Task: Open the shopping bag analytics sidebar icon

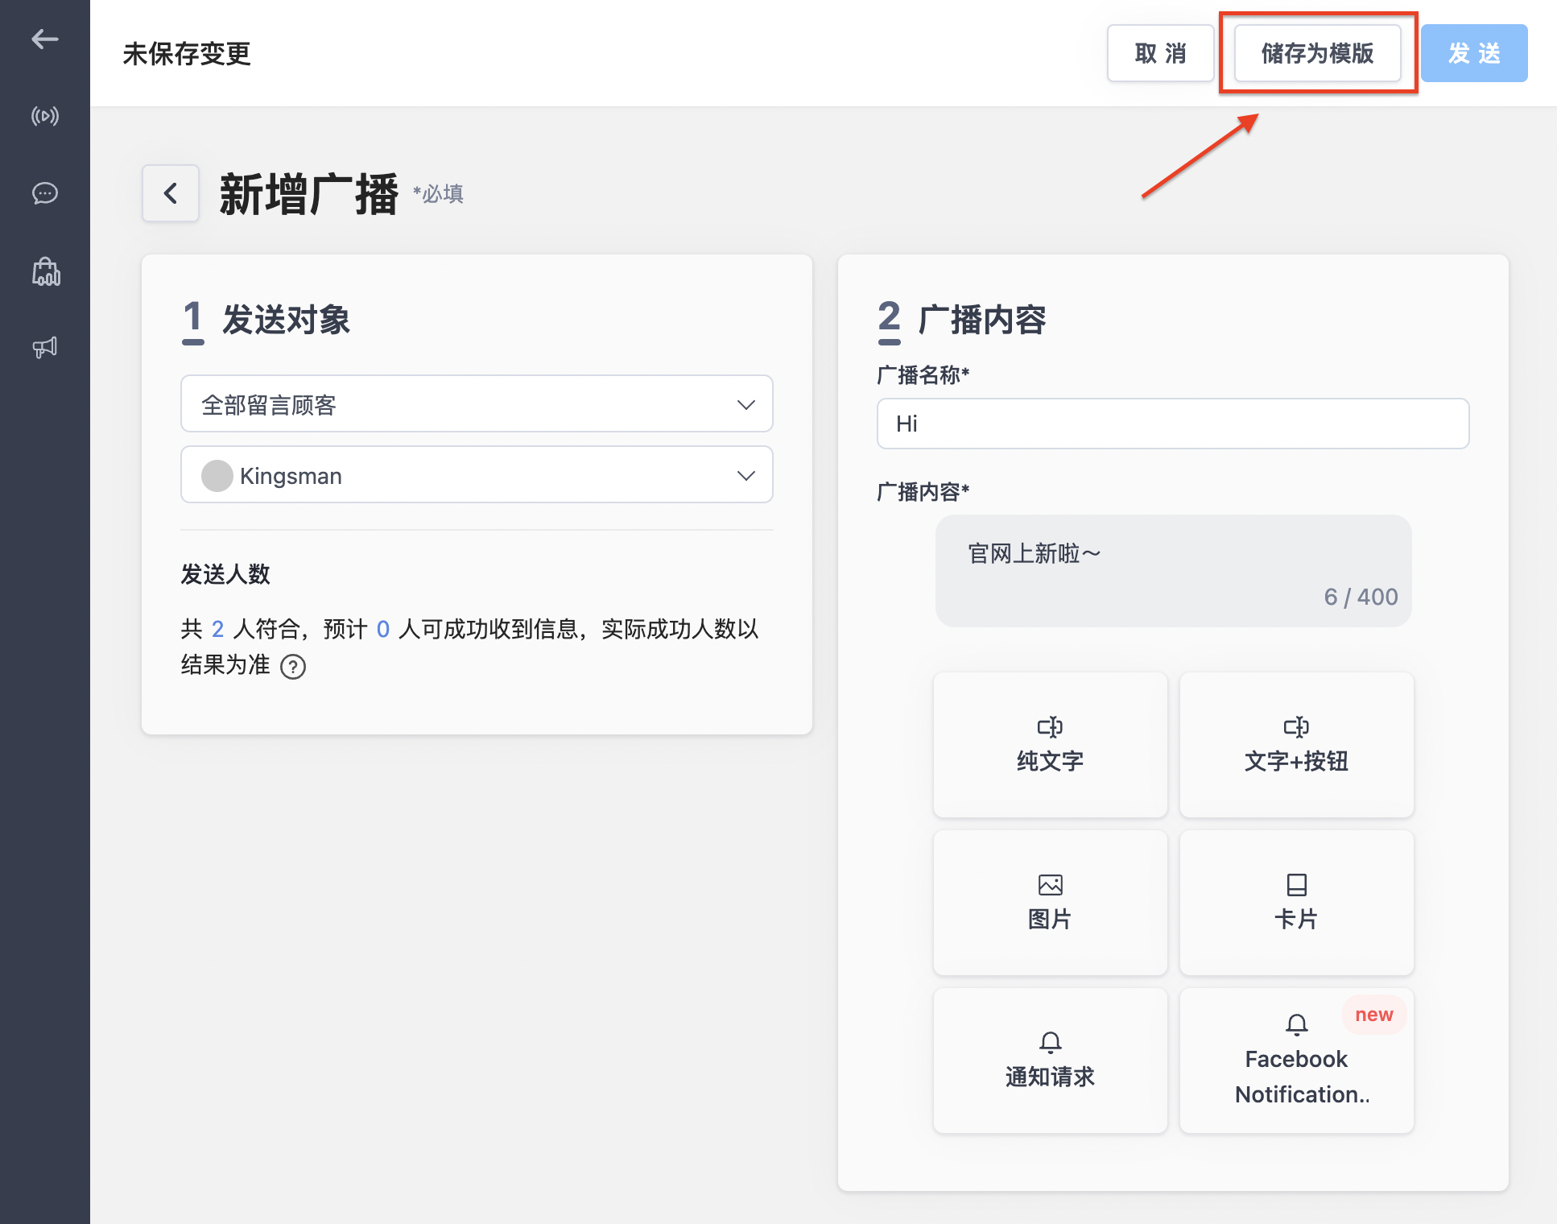Action: (45, 271)
